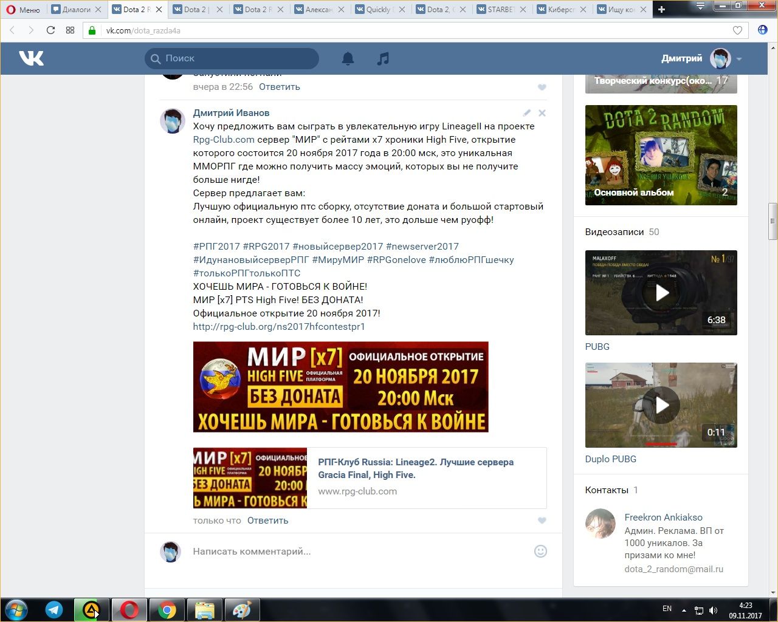Image resolution: width=778 pixels, height=622 pixels.
Task: Open the МИР x7 banner image
Action: (341, 387)
